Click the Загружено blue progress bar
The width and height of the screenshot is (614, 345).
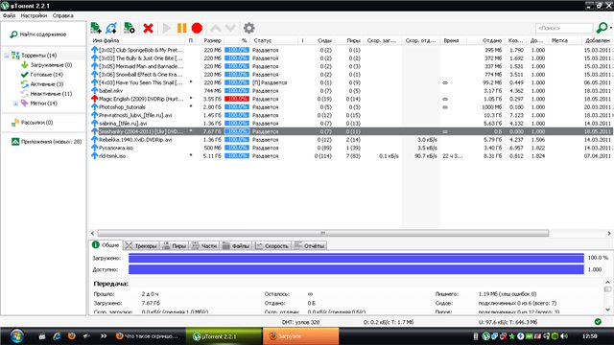[356, 258]
